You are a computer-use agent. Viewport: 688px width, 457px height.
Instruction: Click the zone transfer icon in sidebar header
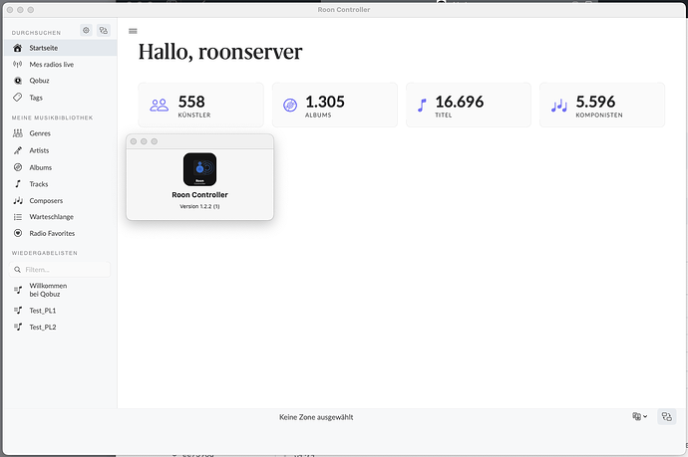pyautogui.click(x=103, y=31)
